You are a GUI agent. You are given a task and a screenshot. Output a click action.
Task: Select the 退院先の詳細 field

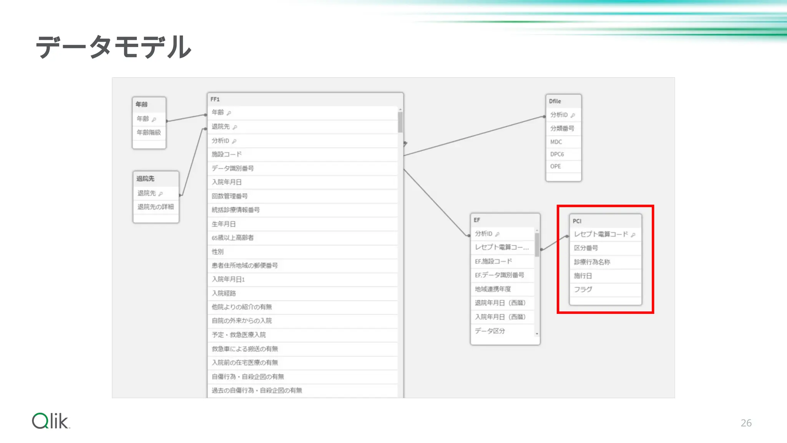point(156,207)
